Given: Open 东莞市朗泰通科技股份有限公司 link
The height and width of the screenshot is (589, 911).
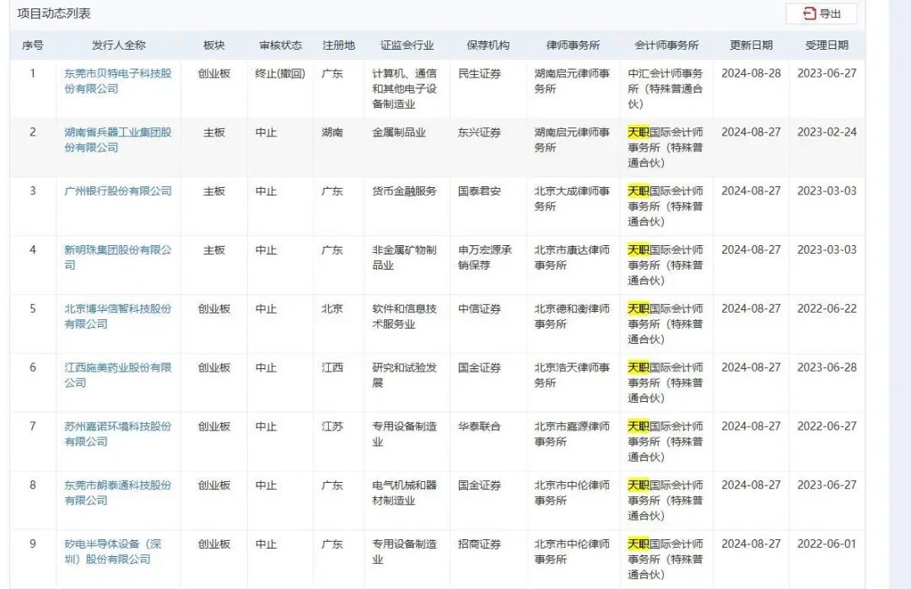Looking at the screenshot, I should tap(118, 493).
